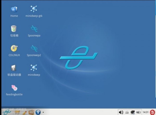Image resolution: width=156 pixels, height=115 pixels.
Task: Click the desk icon in the taskbar
Action: (17, 112)
